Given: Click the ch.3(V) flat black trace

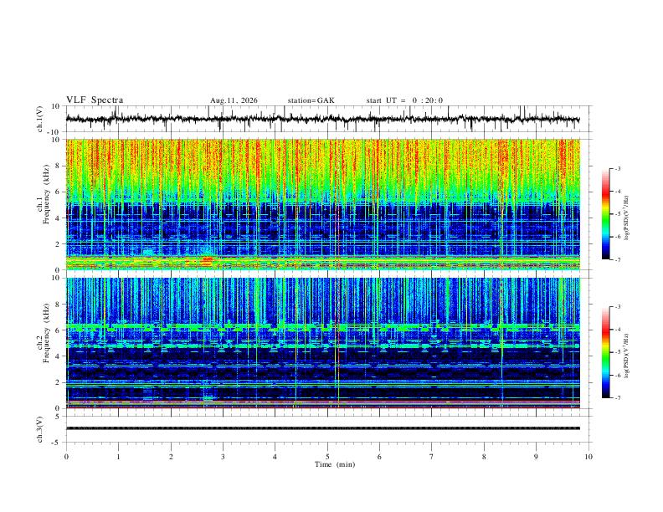Looking at the screenshot, I should click(x=322, y=428).
